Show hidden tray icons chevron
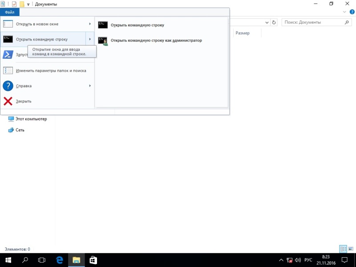This screenshot has height=267, width=356. point(281,260)
